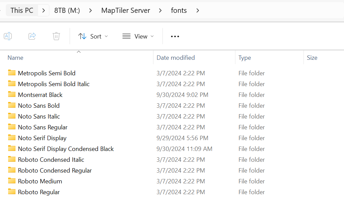Open the View dropdown menu

click(x=138, y=36)
